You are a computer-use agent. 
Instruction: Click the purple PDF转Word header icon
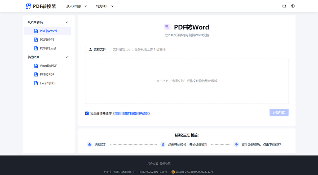pyautogui.click(x=167, y=27)
